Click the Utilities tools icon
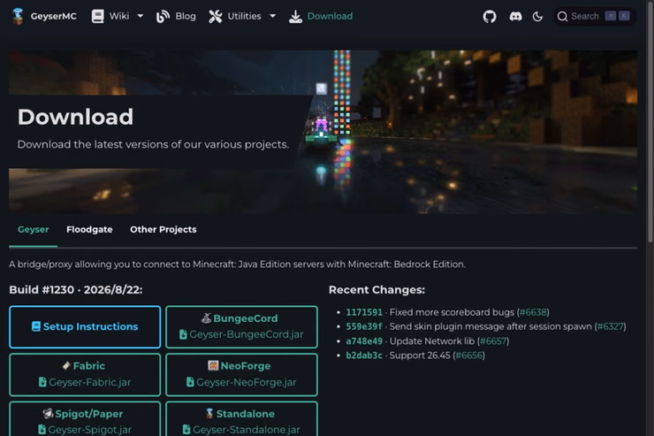The height and width of the screenshot is (436, 654). (216, 16)
